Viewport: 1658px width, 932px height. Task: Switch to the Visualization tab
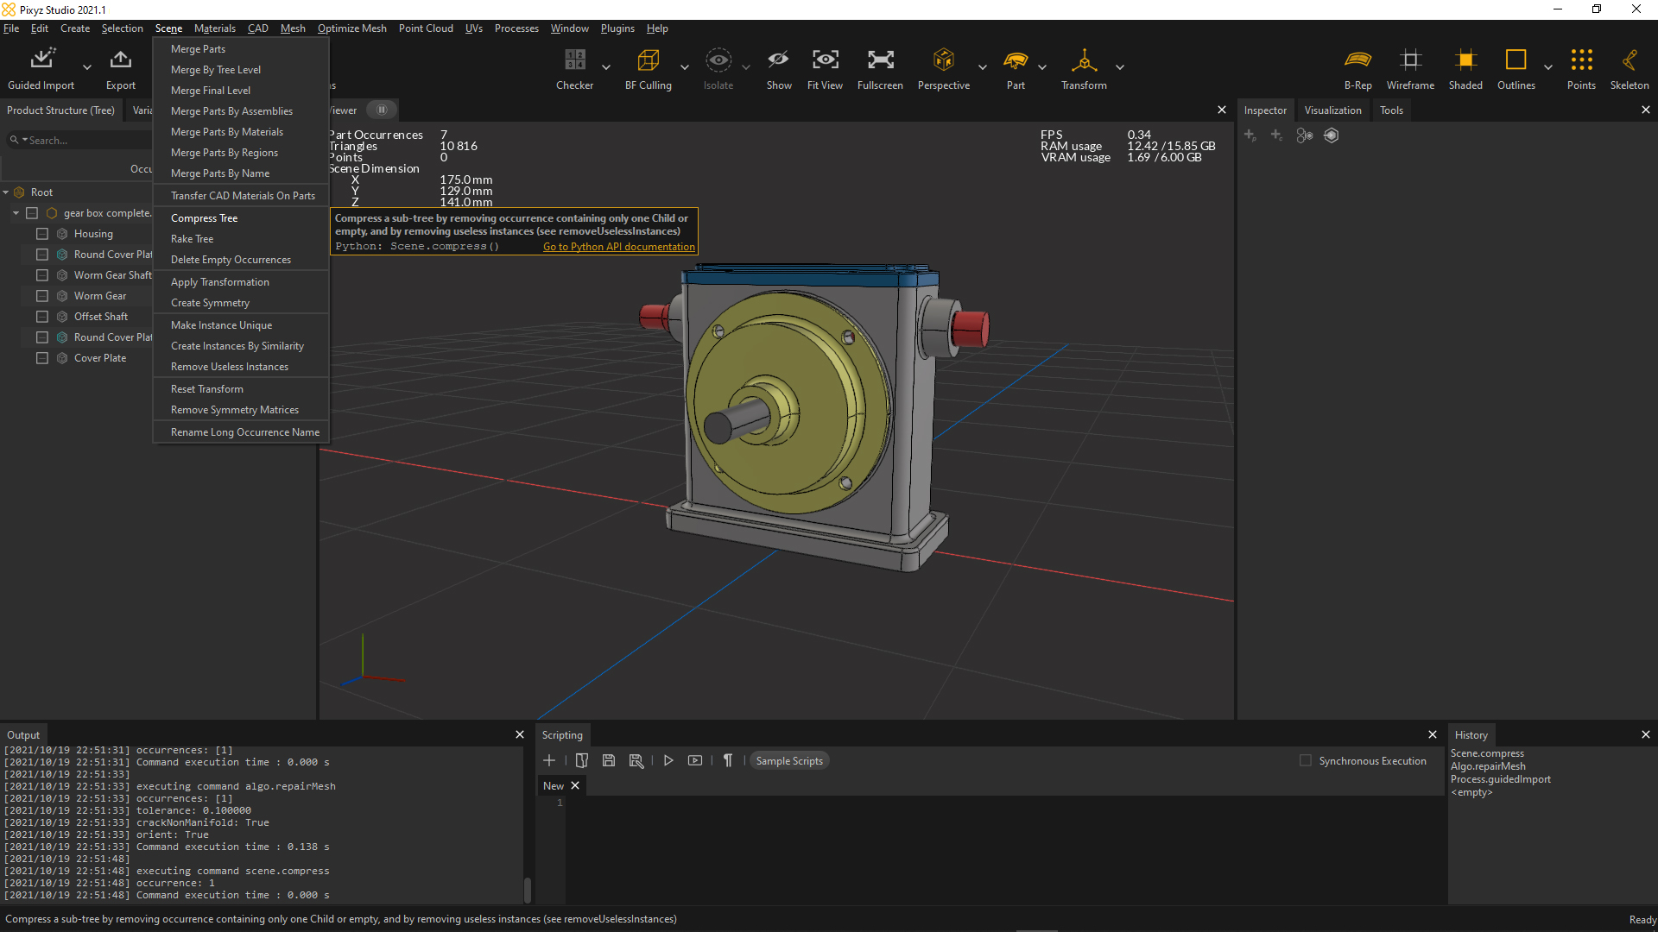coord(1332,110)
